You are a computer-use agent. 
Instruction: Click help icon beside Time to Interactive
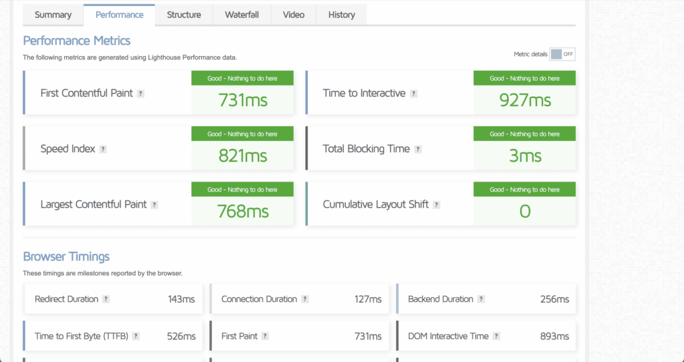[414, 94]
